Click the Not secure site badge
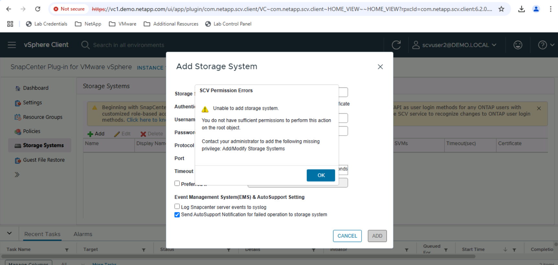 click(69, 9)
